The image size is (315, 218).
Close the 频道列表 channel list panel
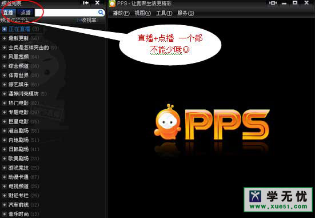point(97,3)
